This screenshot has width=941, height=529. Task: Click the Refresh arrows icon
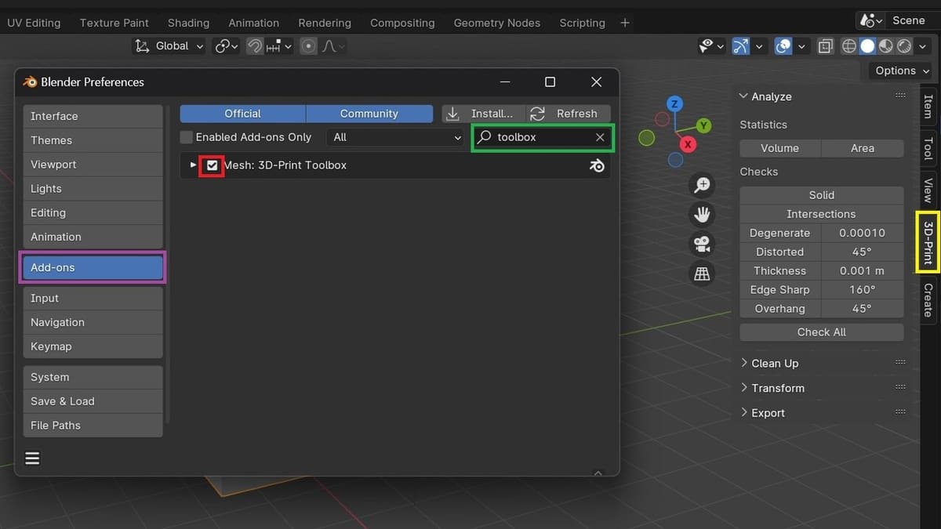point(537,114)
